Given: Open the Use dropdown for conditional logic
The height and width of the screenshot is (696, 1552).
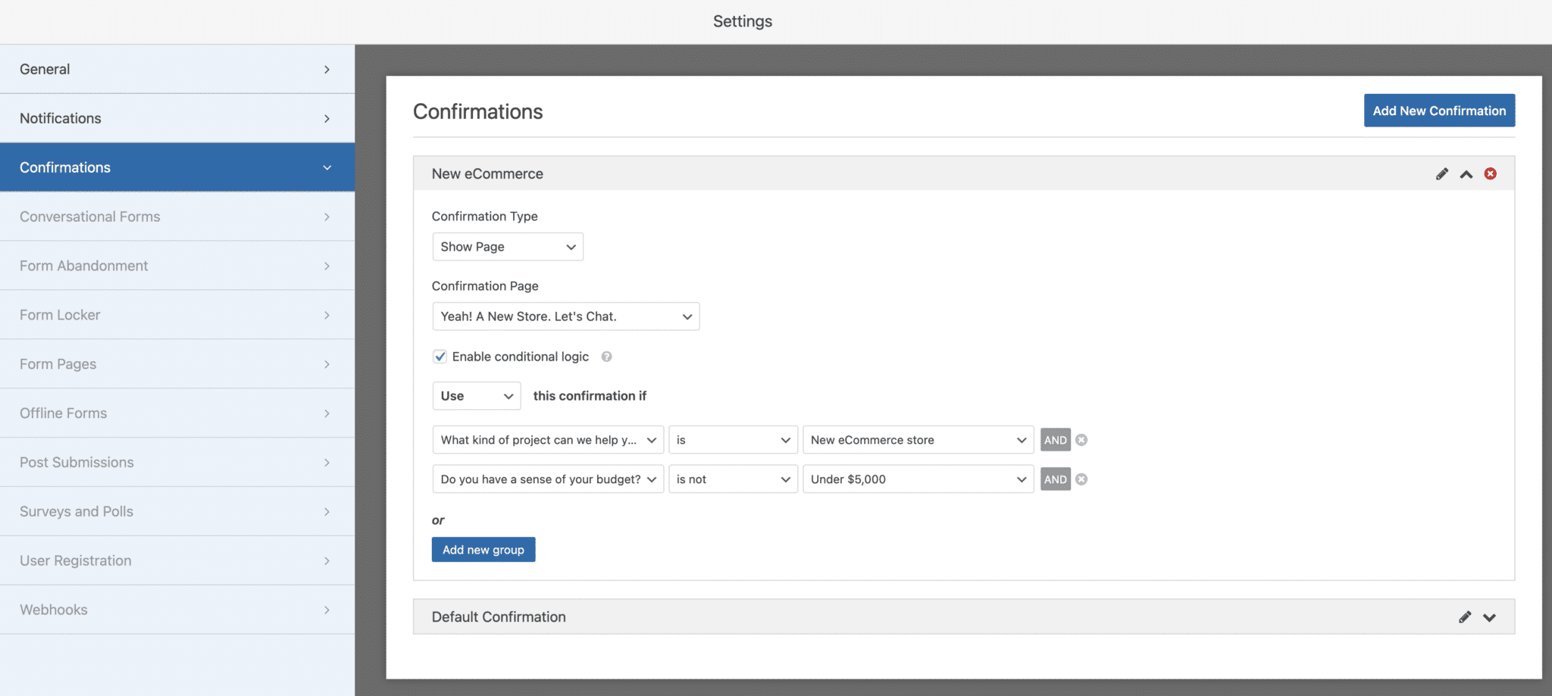Looking at the screenshot, I should tap(476, 395).
